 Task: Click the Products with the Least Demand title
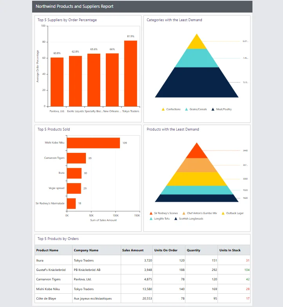[x=173, y=129]
